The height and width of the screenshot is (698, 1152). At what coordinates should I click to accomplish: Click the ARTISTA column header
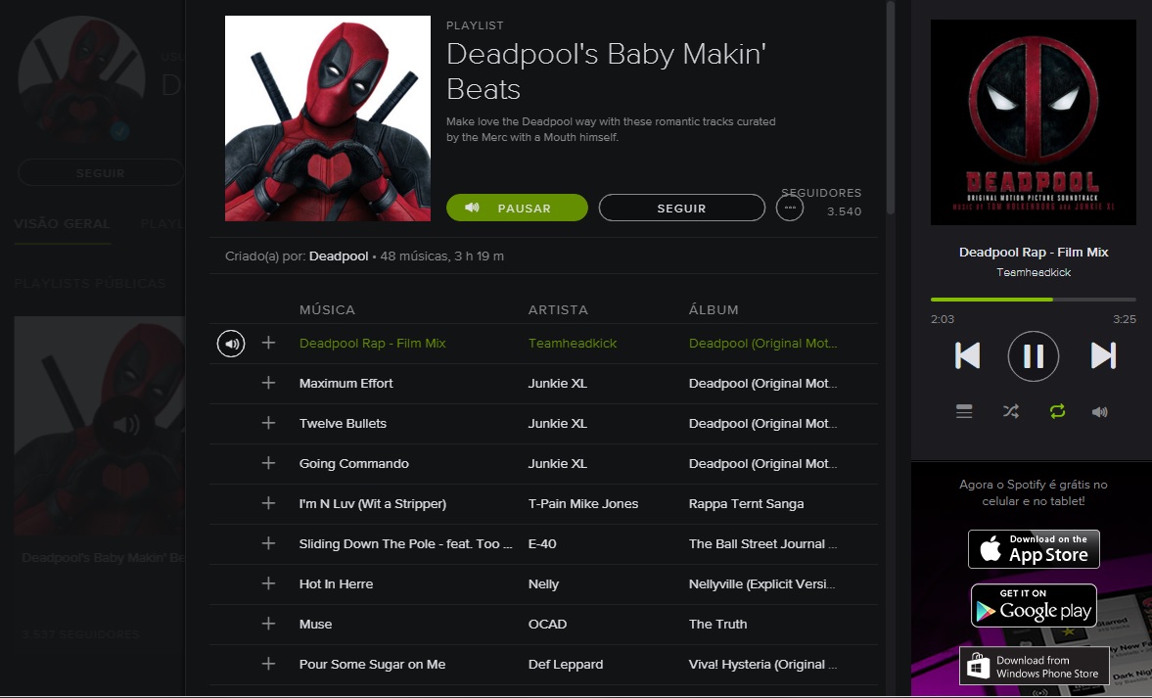pos(558,309)
